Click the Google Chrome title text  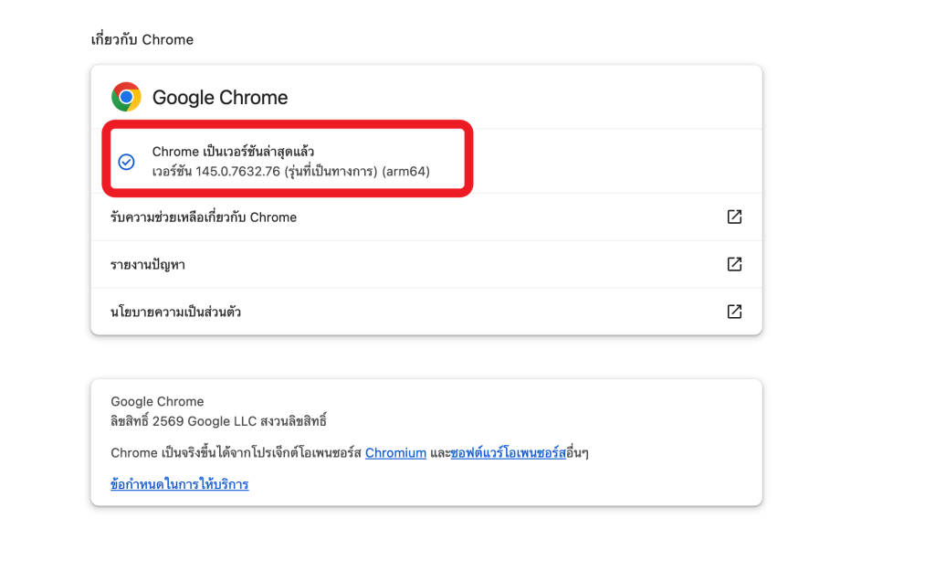tap(222, 97)
